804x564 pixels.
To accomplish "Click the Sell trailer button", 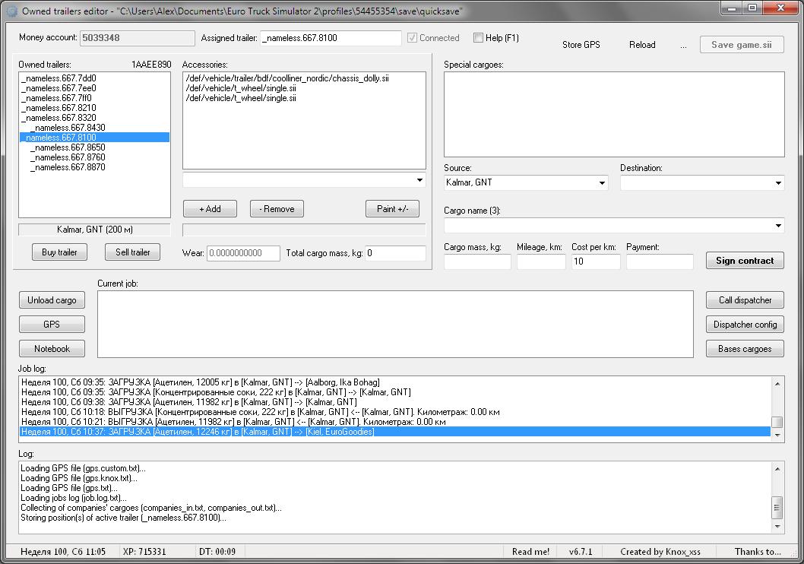I will [x=132, y=252].
